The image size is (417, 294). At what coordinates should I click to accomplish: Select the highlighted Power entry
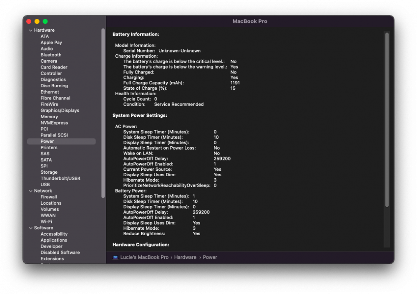click(x=61, y=142)
